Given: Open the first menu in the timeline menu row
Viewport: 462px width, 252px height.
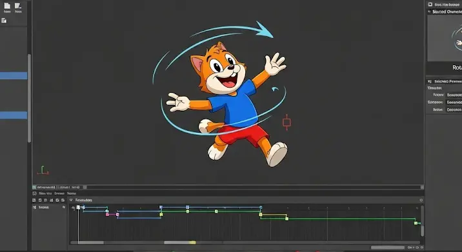Looking at the screenshot, I should tap(45, 193).
